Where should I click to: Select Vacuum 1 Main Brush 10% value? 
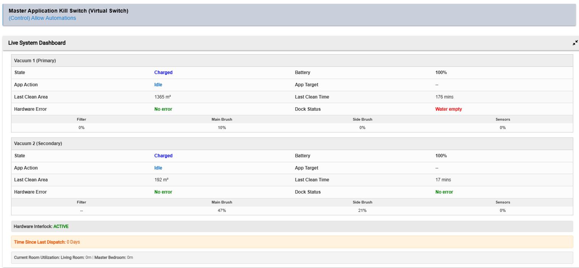click(x=222, y=128)
